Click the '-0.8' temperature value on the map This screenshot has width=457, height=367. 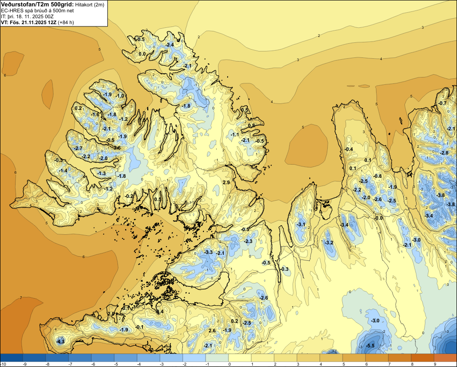coord(377,176)
